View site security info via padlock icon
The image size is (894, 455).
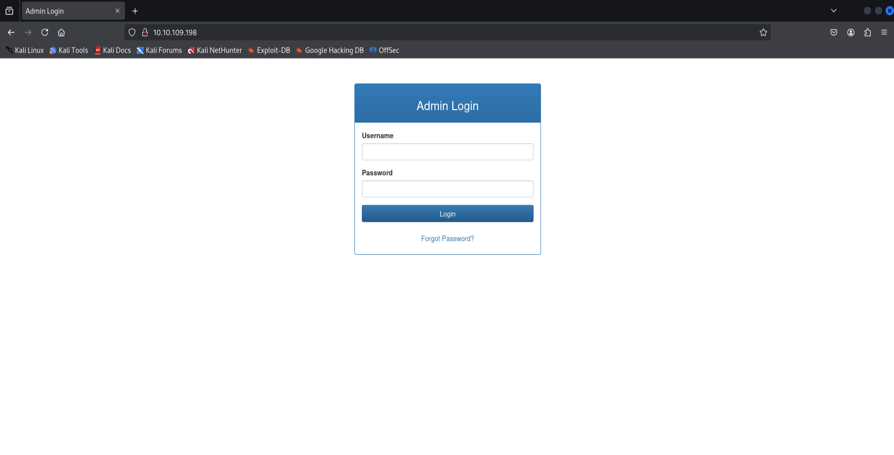[145, 33]
